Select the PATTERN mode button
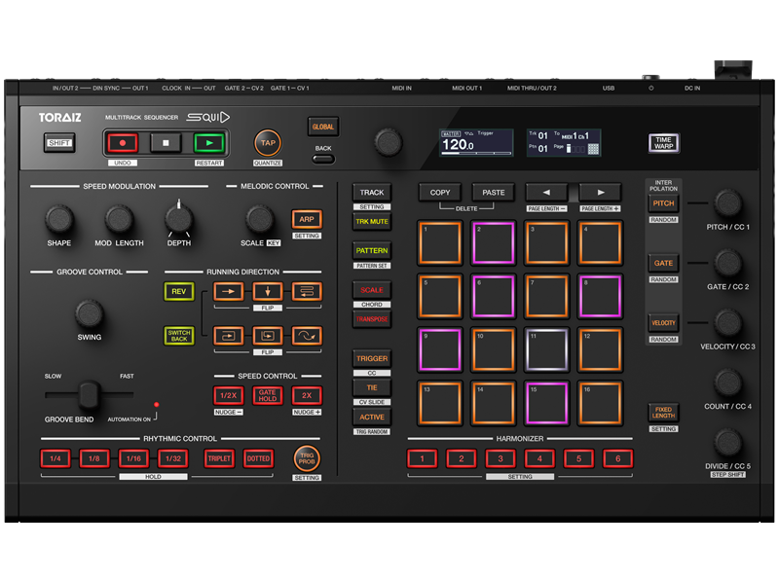This screenshot has height=584, width=779. [372, 251]
